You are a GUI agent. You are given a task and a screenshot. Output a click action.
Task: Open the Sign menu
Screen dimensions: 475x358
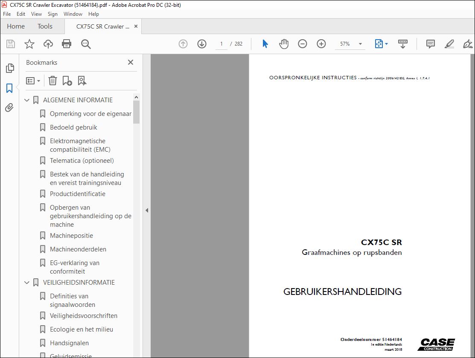[52, 14]
